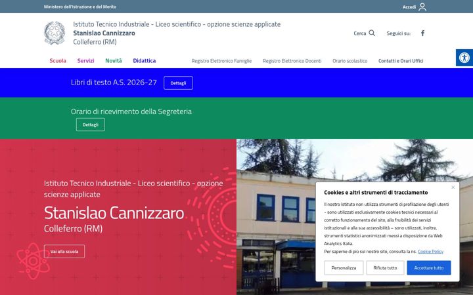Click the user account icon beside Accedi
This screenshot has width=473, height=295.
point(422,7)
